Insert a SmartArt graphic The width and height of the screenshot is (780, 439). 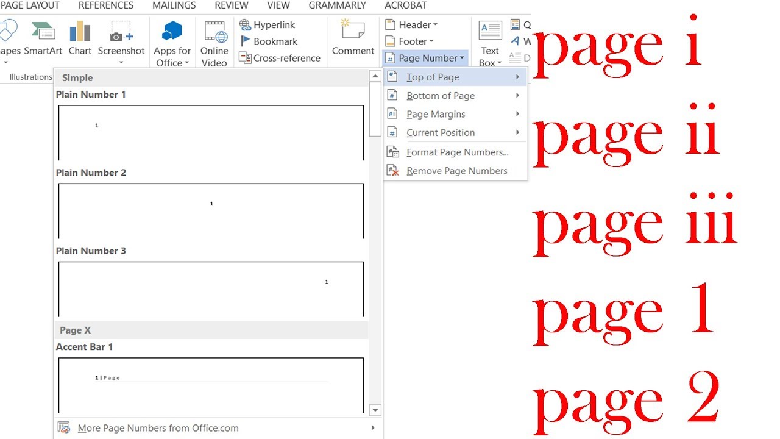click(x=43, y=38)
